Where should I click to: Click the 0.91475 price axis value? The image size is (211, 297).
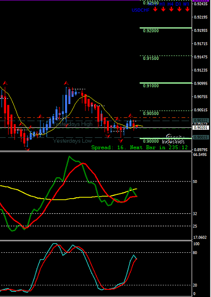[201, 57]
